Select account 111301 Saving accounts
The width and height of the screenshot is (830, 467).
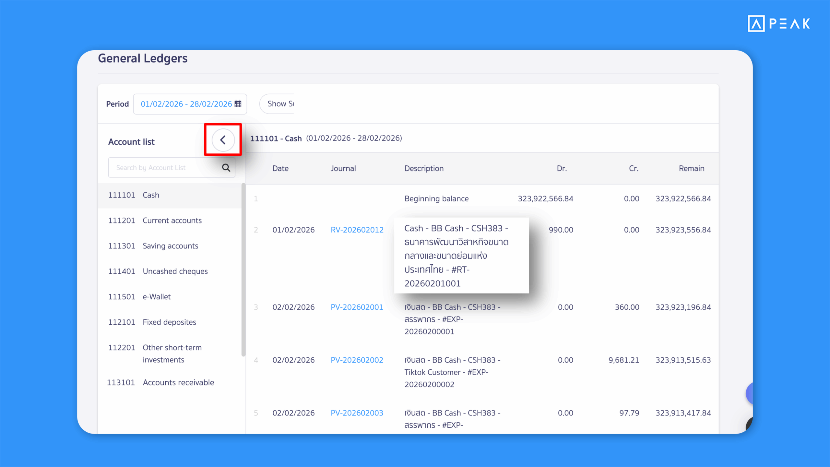pyautogui.click(x=154, y=246)
